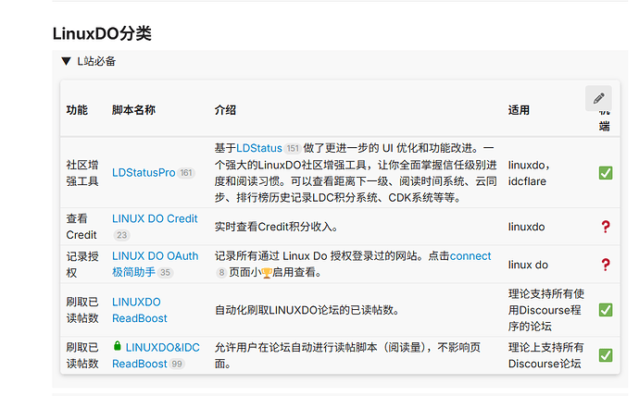Click the 查看 Credit cell
This screenshot has height=396, width=639.
[81, 227]
